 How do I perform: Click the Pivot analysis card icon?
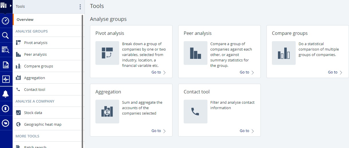pyautogui.click(x=107, y=53)
